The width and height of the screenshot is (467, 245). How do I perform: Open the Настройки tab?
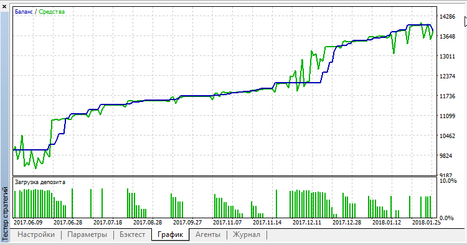coord(36,234)
